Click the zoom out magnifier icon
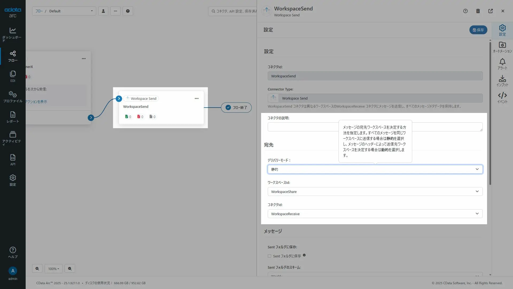The width and height of the screenshot is (513, 289). 70,269
